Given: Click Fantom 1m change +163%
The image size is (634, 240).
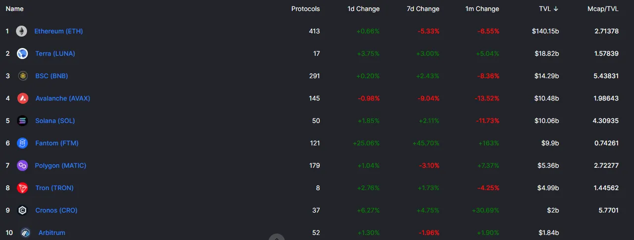Looking at the screenshot, I should [x=488, y=143].
